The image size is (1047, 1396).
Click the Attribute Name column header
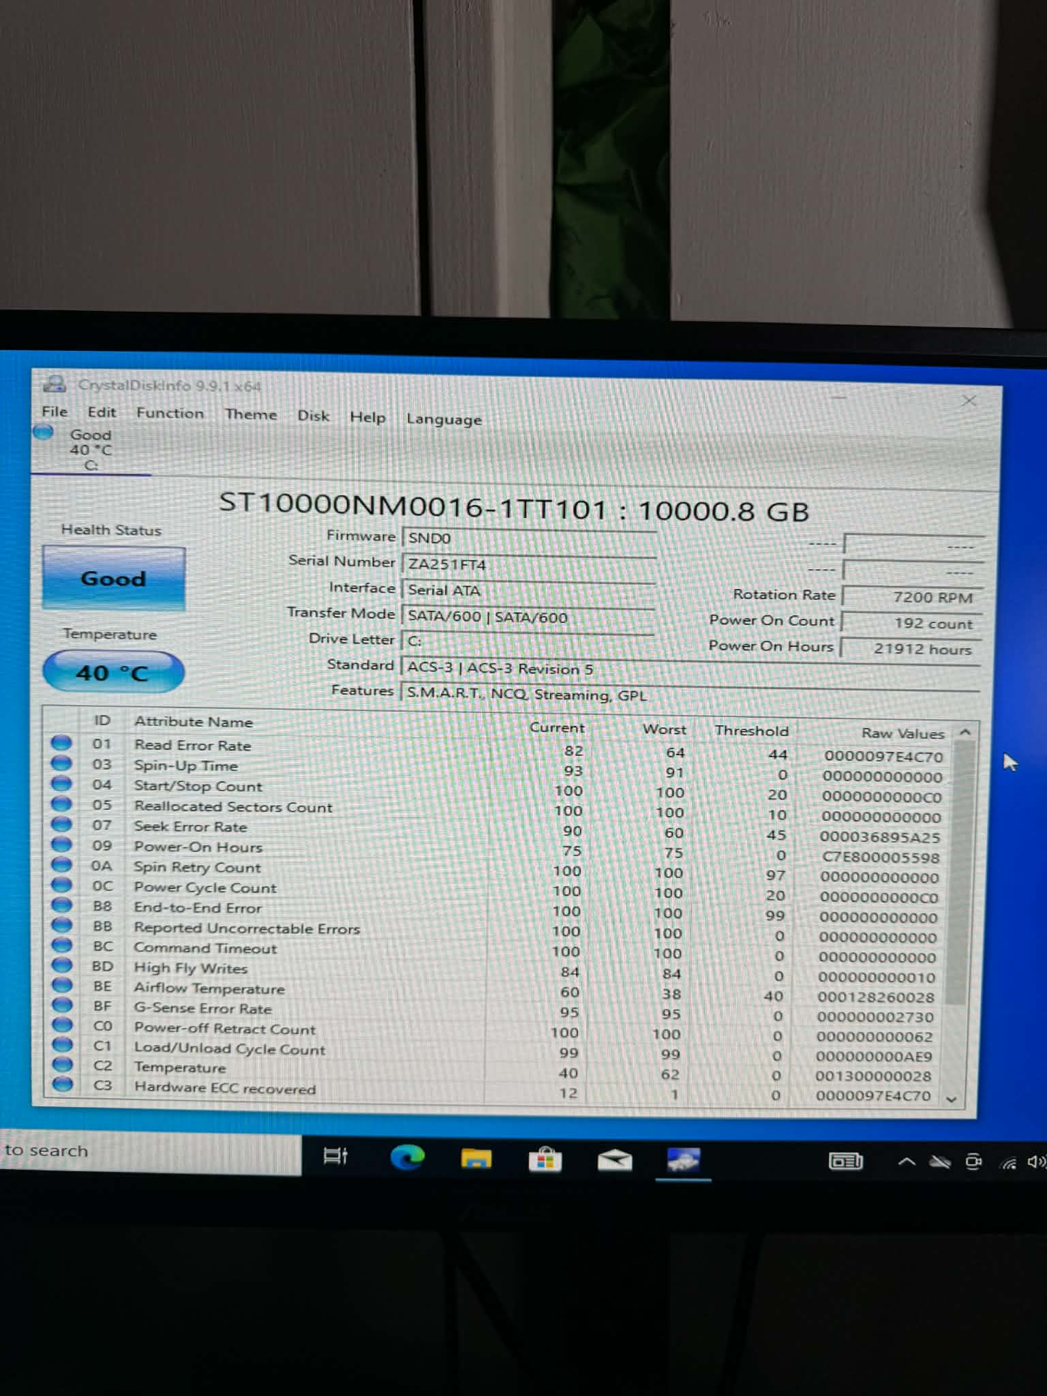pos(194,721)
